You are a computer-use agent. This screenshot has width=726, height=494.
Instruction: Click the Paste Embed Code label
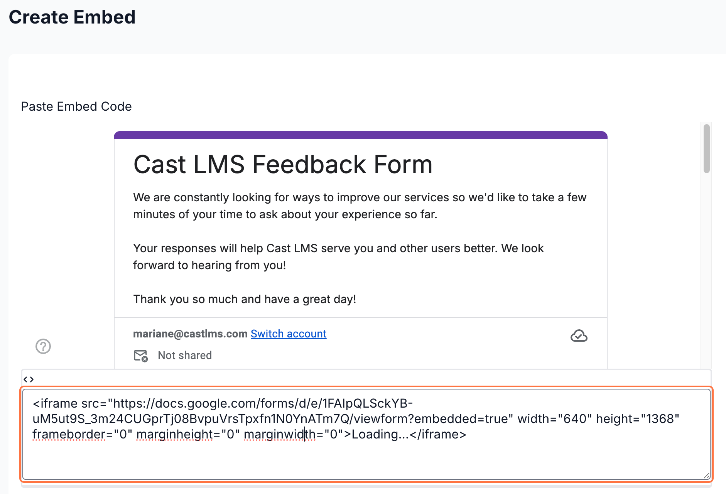click(x=76, y=106)
